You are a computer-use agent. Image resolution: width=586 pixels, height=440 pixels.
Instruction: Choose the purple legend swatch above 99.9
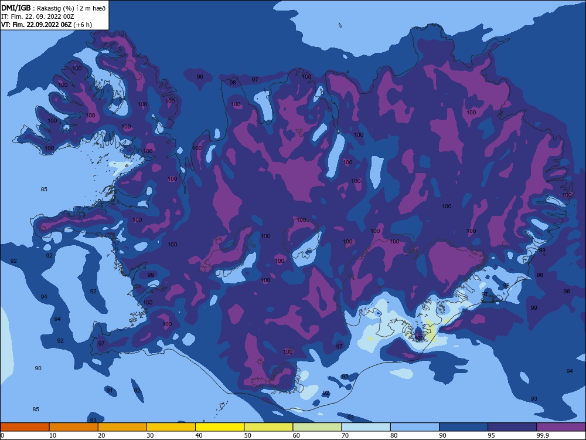pos(561,427)
